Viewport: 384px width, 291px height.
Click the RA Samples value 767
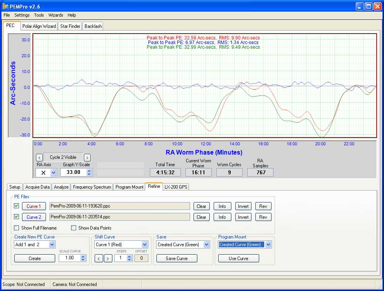(x=260, y=172)
